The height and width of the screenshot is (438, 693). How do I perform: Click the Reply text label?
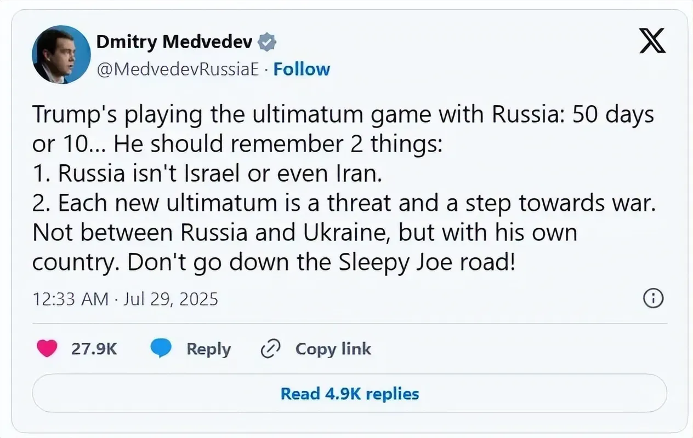click(x=208, y=349)
